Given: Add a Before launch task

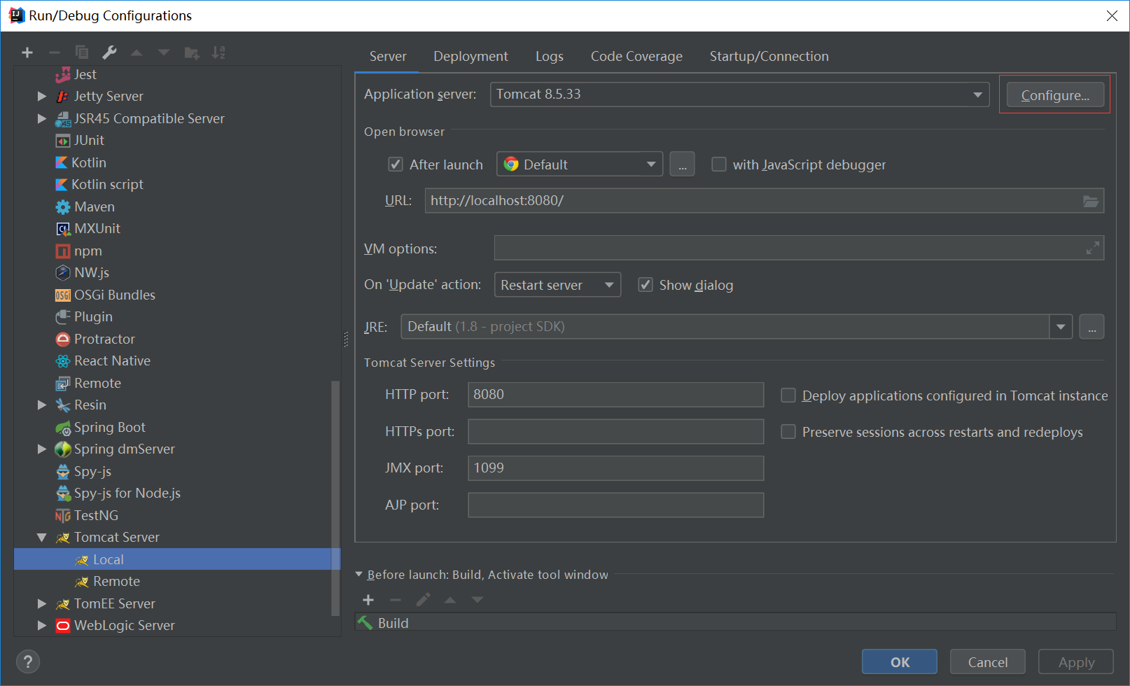Looking at the screenshot, I should pyautogui.click(x=368, y=600).
